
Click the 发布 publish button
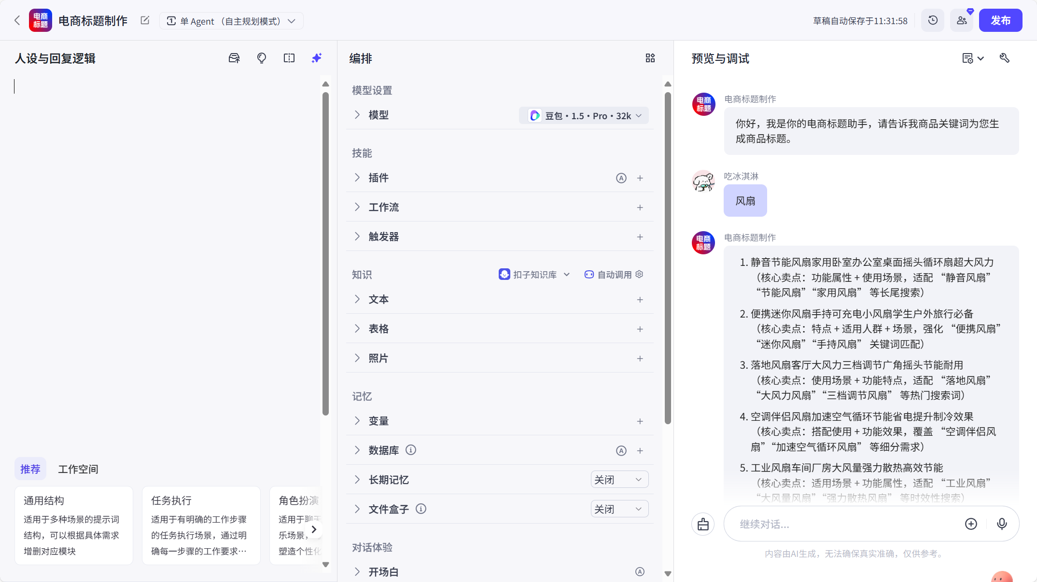tap(1000, 20)
